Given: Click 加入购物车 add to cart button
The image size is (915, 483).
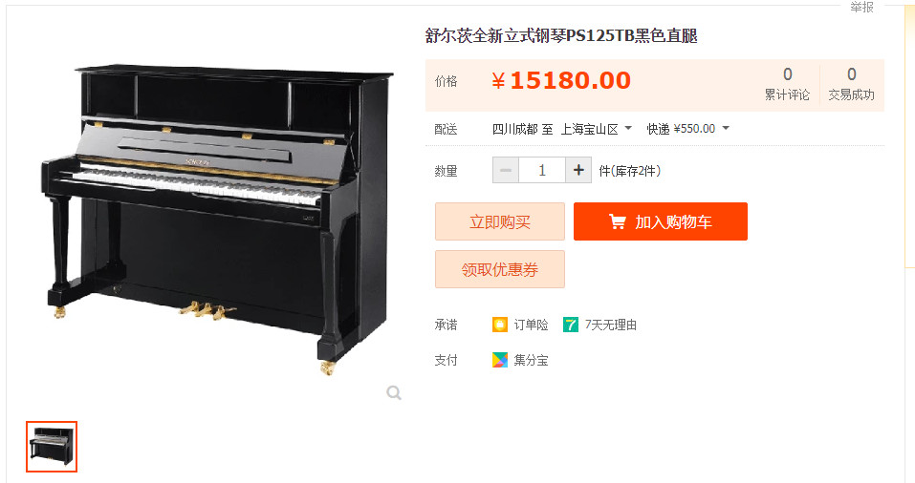Looking at the screenshot, I should [x=661, y=221].
